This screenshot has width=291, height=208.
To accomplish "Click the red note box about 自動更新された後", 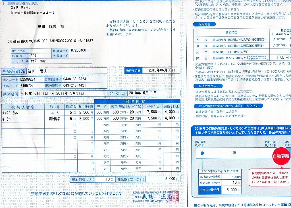I will (270, 177).
